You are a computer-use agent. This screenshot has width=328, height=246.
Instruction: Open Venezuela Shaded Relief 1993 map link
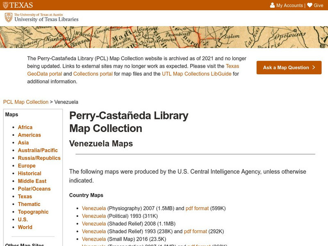[x=94, y=231]
